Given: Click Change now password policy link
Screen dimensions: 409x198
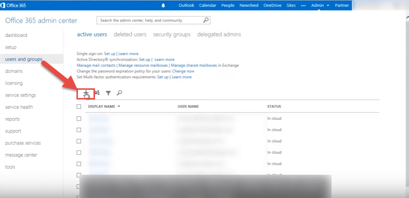Looking at the screenshot, I should [x=183, y=71].
